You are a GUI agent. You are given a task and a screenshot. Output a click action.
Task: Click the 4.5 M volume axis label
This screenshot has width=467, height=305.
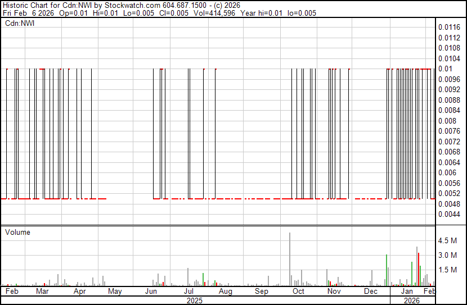pyautogui.click(x=447, y=240)
